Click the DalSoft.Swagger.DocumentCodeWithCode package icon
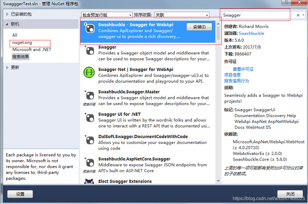308x204 pixels. (x=89, y=140)
